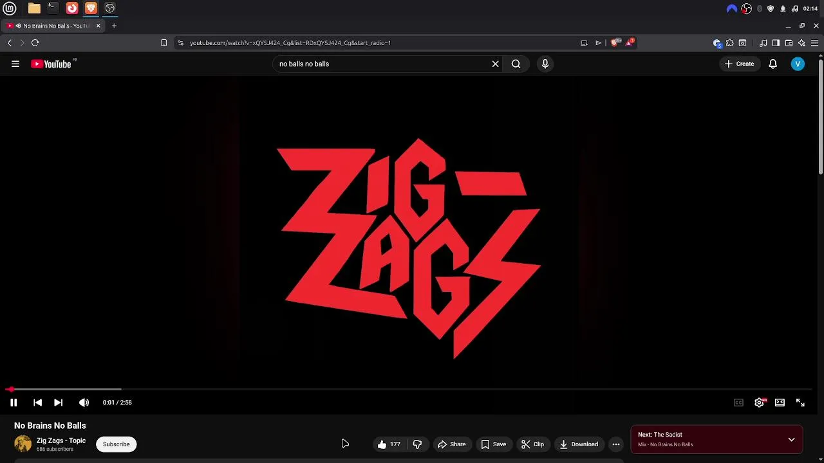
Task: Subscribe to Zig Zags - Topic channel
Action: (x=117, y=444)
